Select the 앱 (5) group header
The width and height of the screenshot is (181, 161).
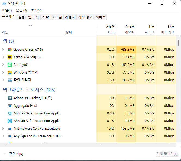click(8, 41)
